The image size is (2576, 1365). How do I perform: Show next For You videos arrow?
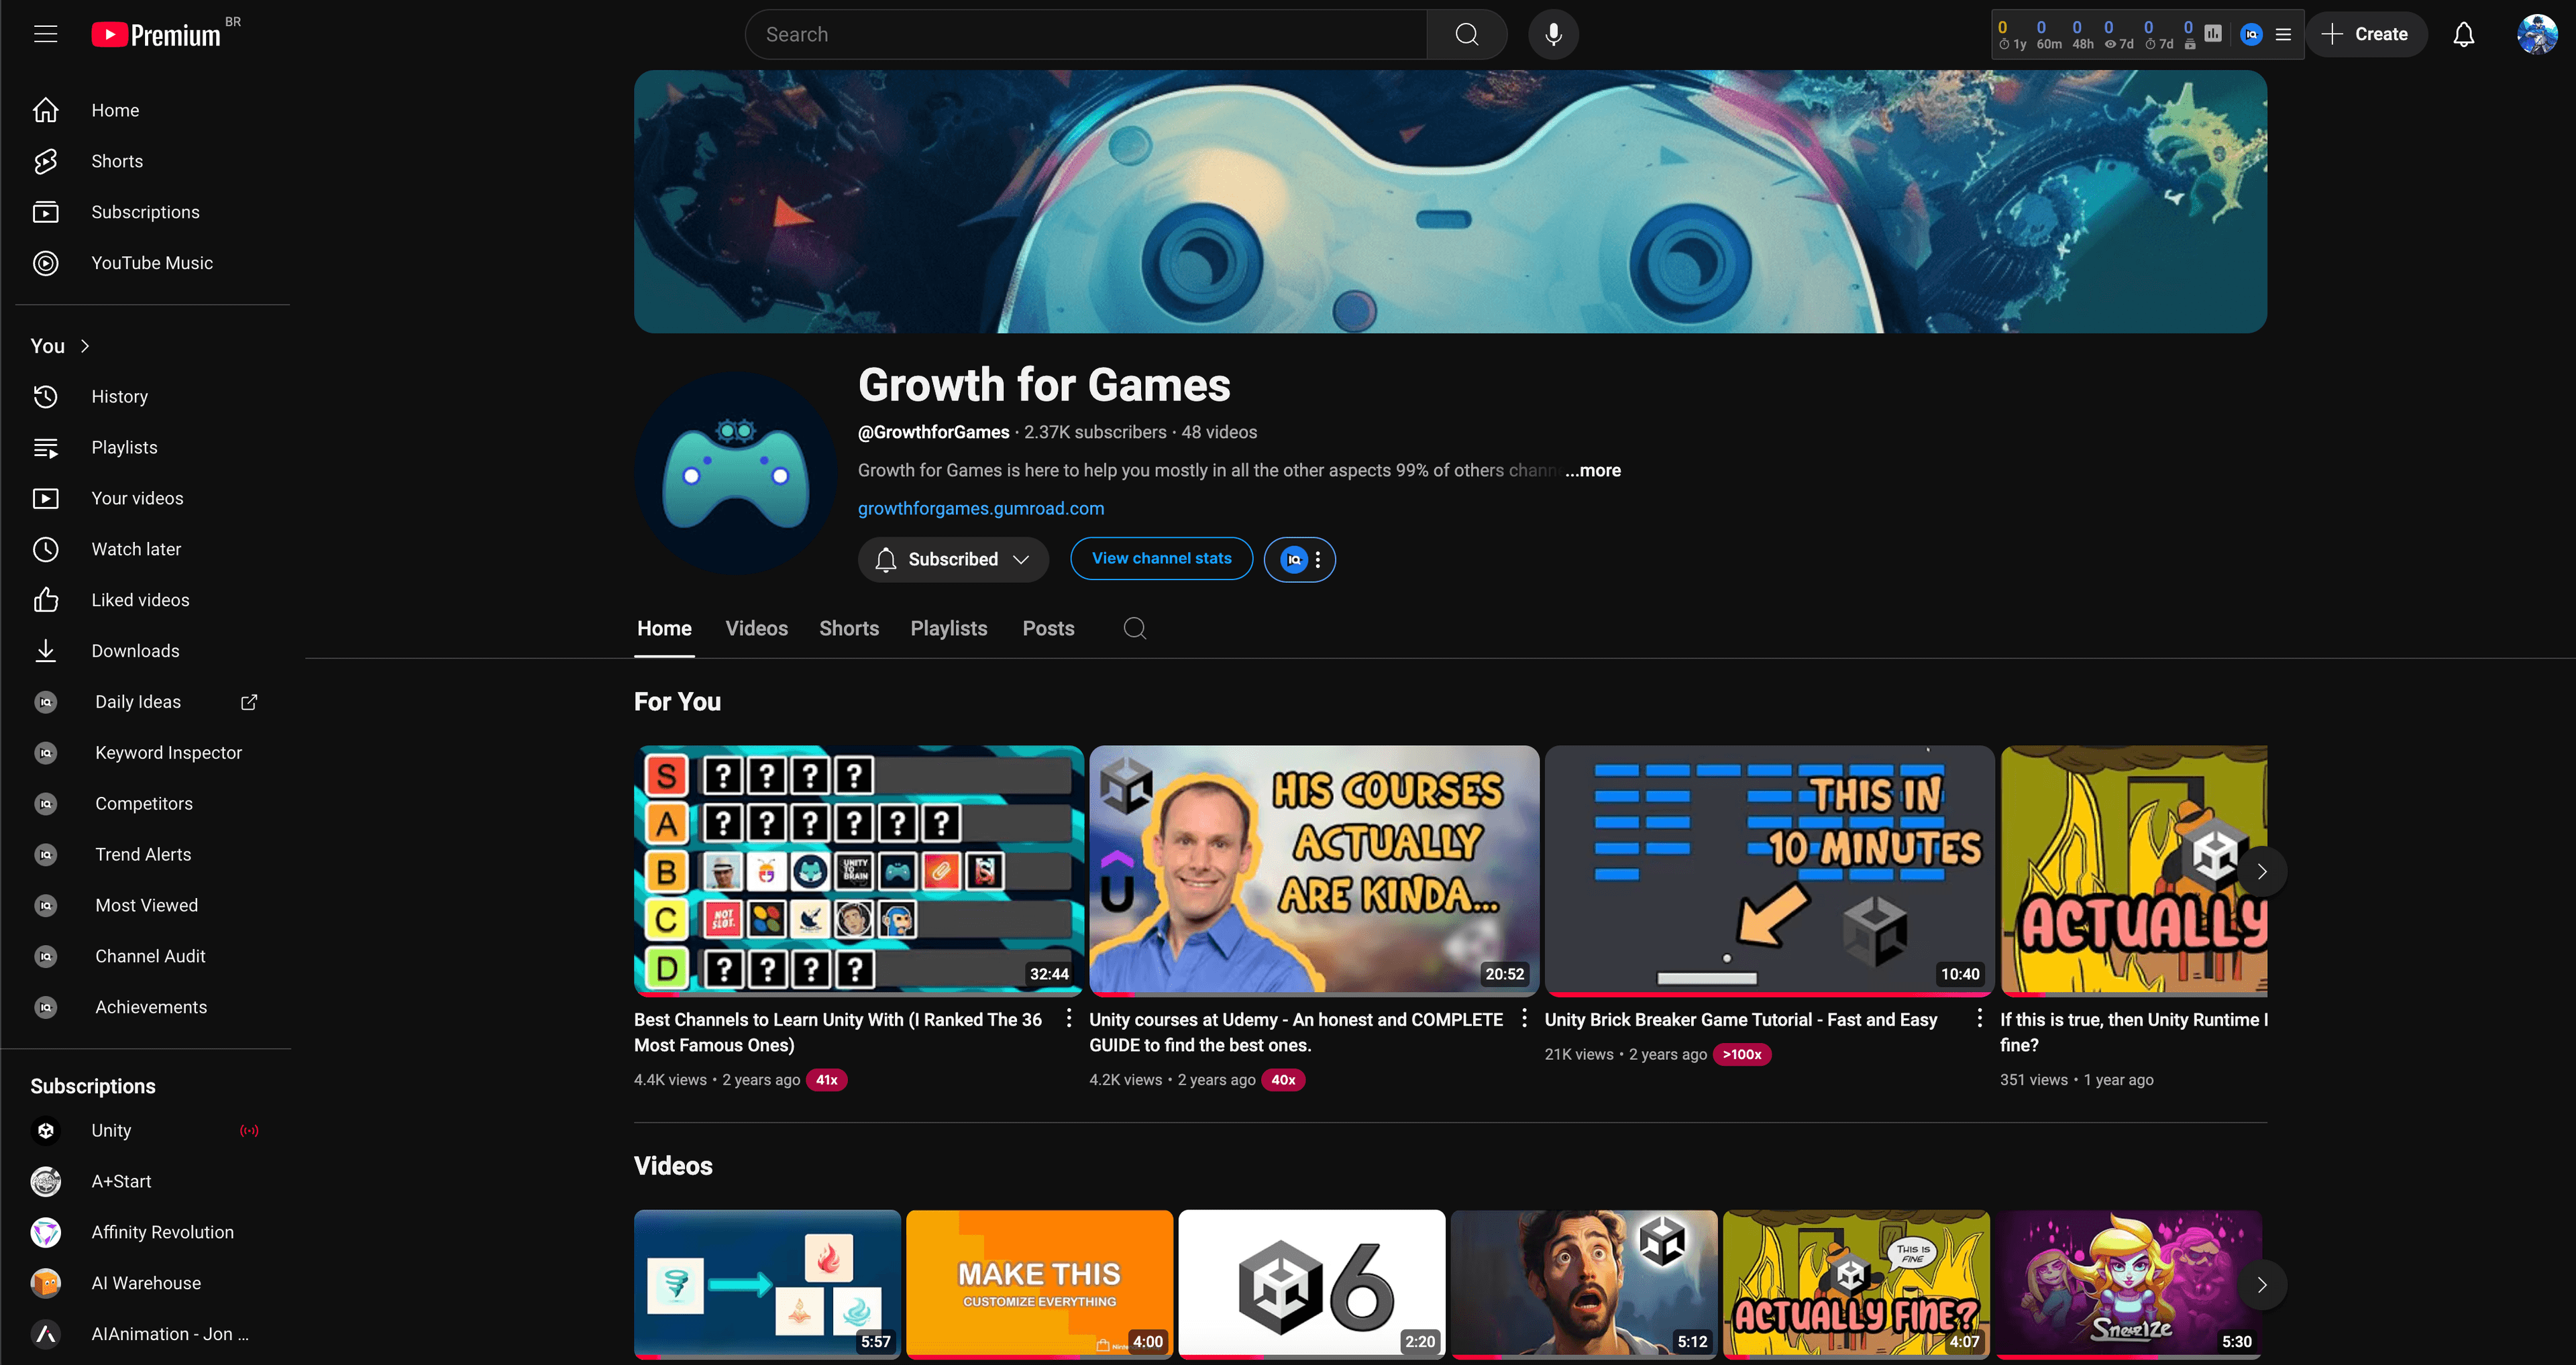click(x=2262, y=871)
